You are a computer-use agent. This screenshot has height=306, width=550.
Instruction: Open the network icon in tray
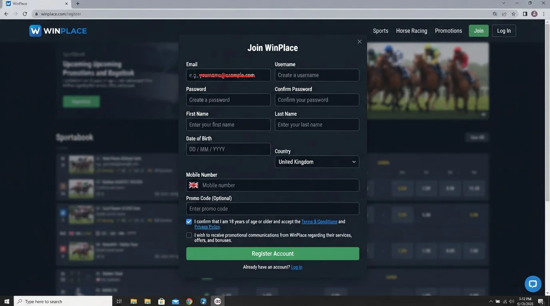[x=505, y=302]
